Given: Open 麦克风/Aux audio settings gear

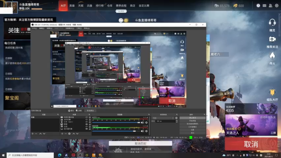Looking at the screenshot, I should pos(146,123).
